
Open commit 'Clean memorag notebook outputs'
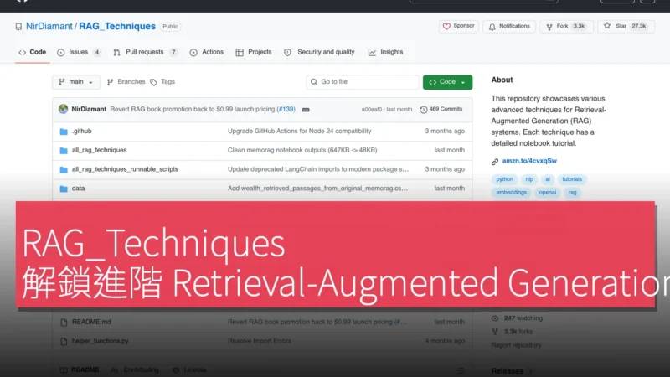click(302, 151)
